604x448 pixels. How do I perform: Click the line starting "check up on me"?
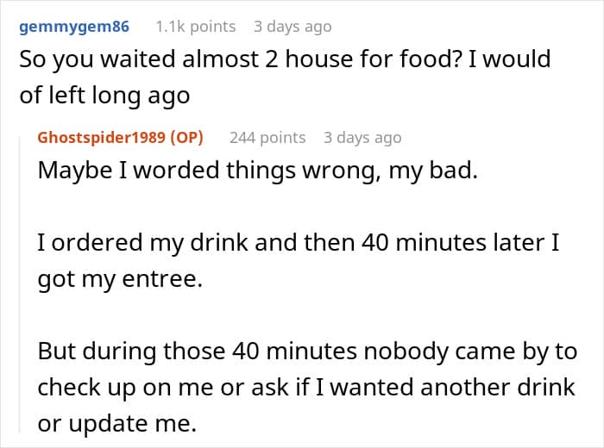pos(305,386)
